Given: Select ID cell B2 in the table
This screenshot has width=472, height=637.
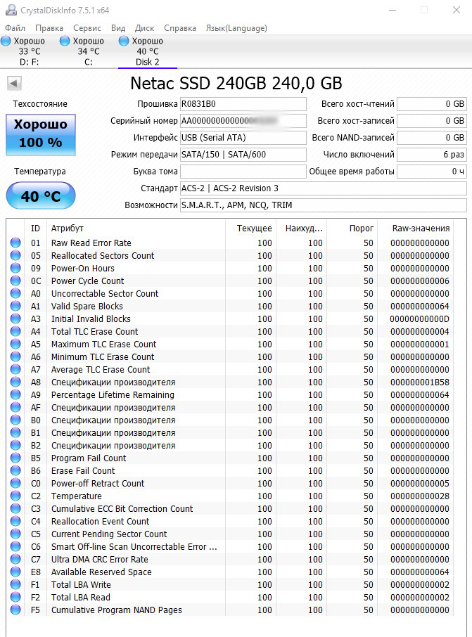Looking at the screenshot, I should pyautogui.click(x=36, y=446).
